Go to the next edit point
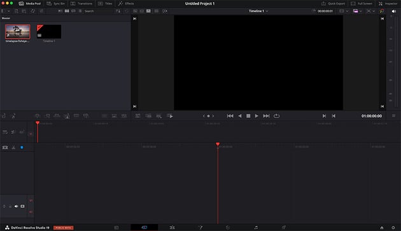The image size is (401, 231). (324, 116)
